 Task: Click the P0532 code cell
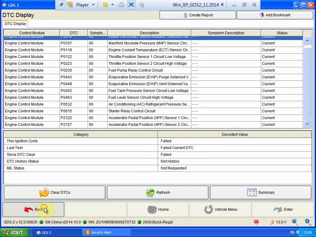[x=74, y=104]
